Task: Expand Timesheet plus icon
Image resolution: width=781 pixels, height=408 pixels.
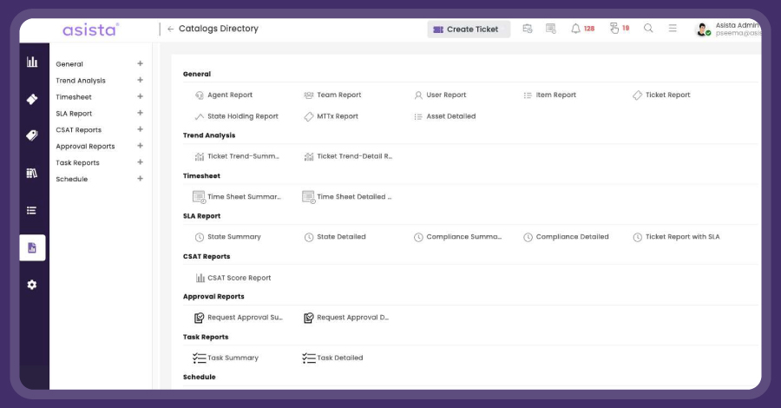Action: pyautogui.click(x=140, y=96)
